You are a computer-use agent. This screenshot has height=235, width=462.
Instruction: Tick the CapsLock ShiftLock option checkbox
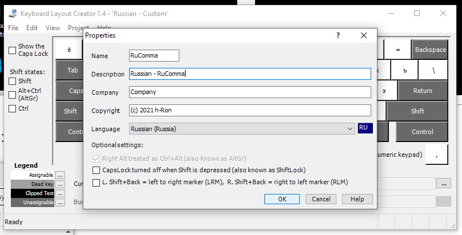click(96, 170)
